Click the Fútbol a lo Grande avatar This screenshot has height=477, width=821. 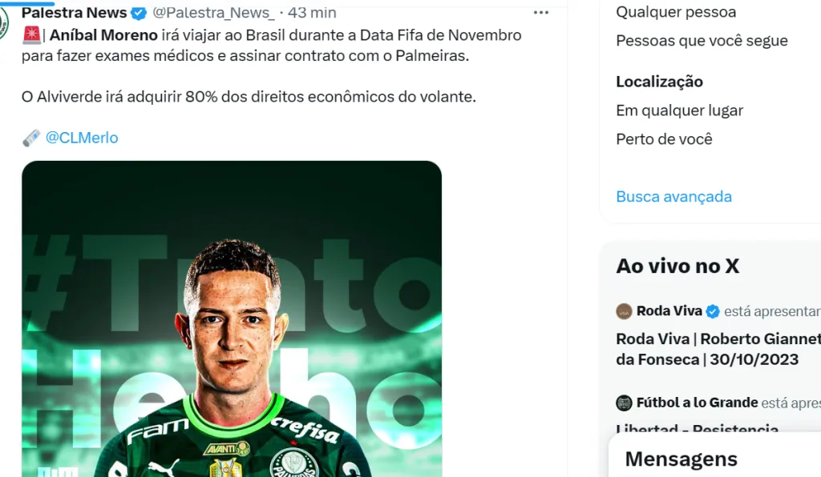pos(624,403)
